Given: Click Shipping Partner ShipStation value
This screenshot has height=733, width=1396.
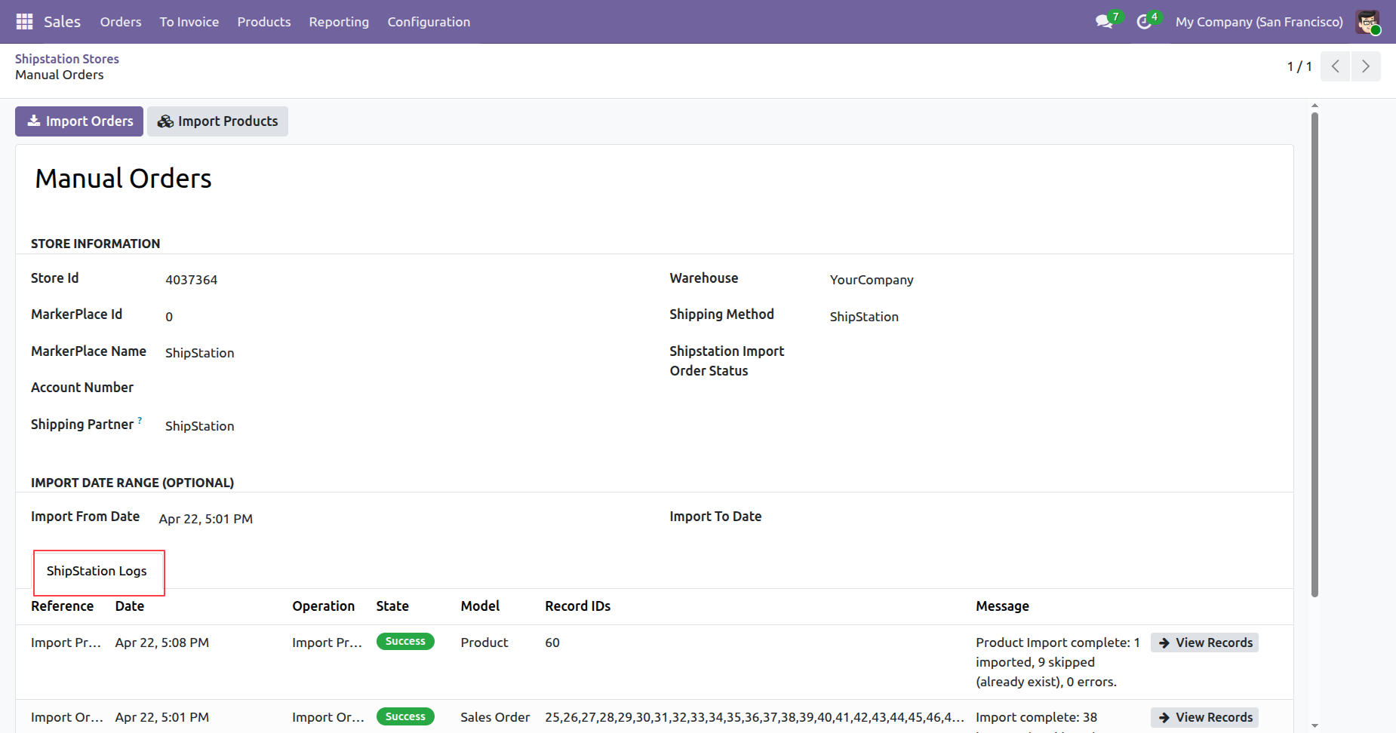Looking at the screenshot, I should tap(200, 426).
